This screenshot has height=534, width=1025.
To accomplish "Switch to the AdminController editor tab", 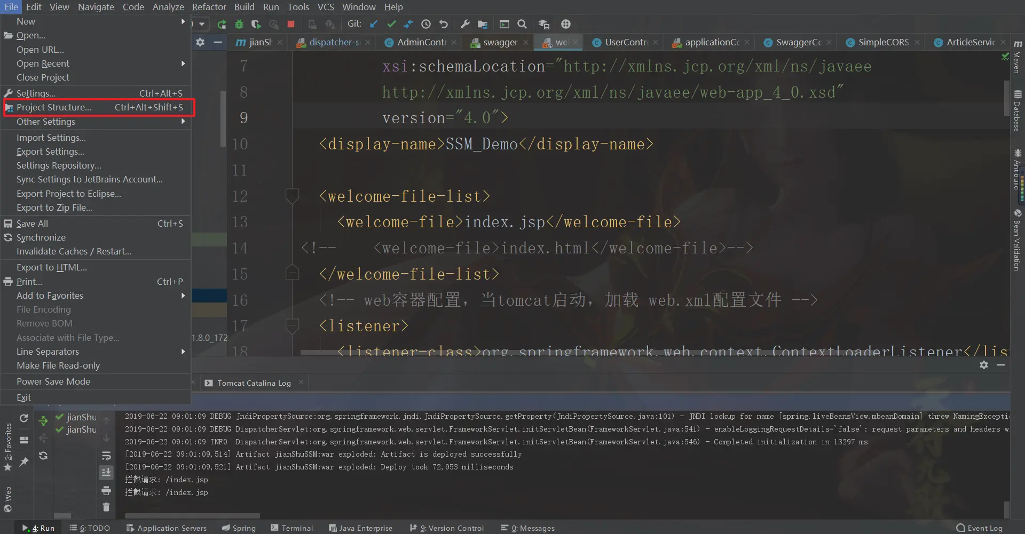I will click(422, 42).
